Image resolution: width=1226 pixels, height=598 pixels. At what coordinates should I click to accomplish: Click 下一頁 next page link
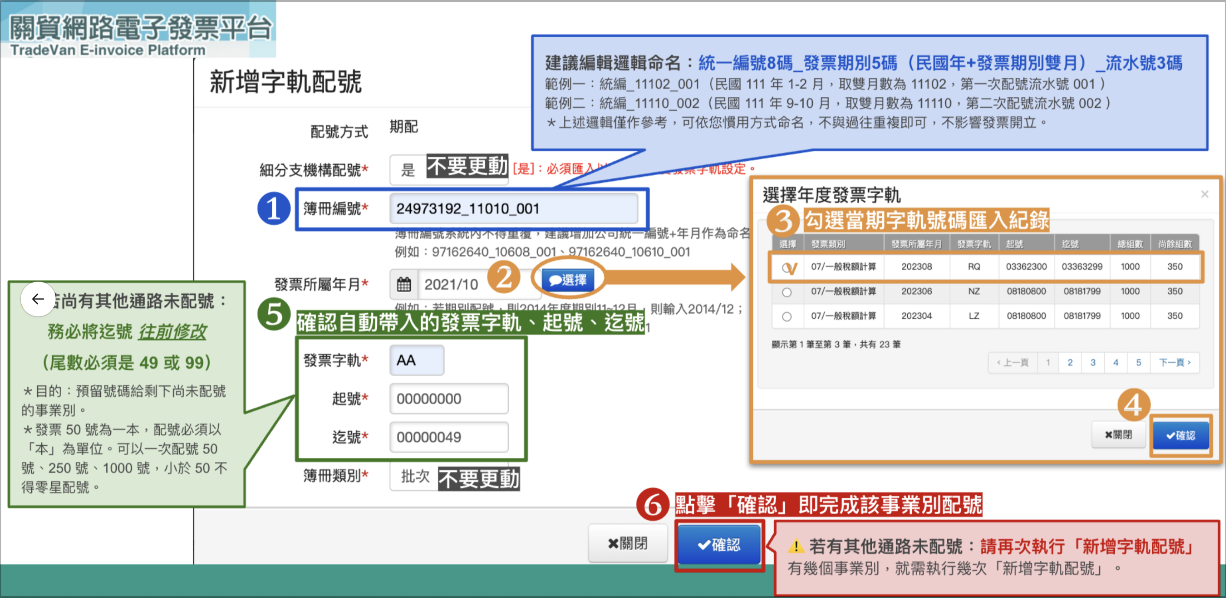[1175, 362]
